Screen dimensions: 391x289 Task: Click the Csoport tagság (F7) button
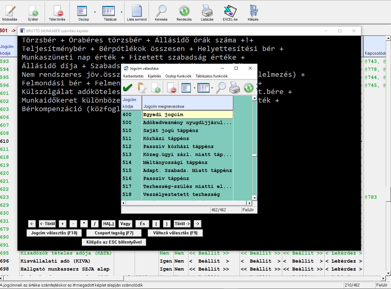click(x=114, y=233)
